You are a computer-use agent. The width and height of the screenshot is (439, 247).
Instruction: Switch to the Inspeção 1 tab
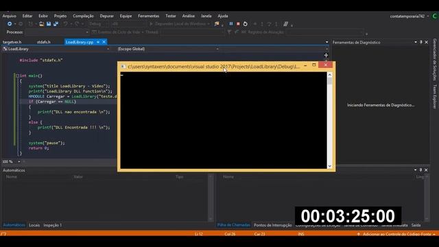tap(52, 225)
